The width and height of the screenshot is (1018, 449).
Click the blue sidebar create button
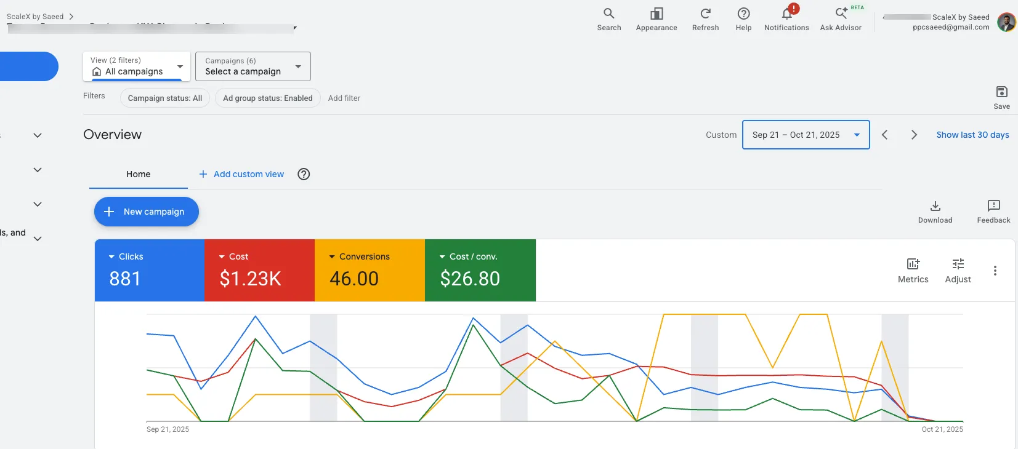pos(29,66)
